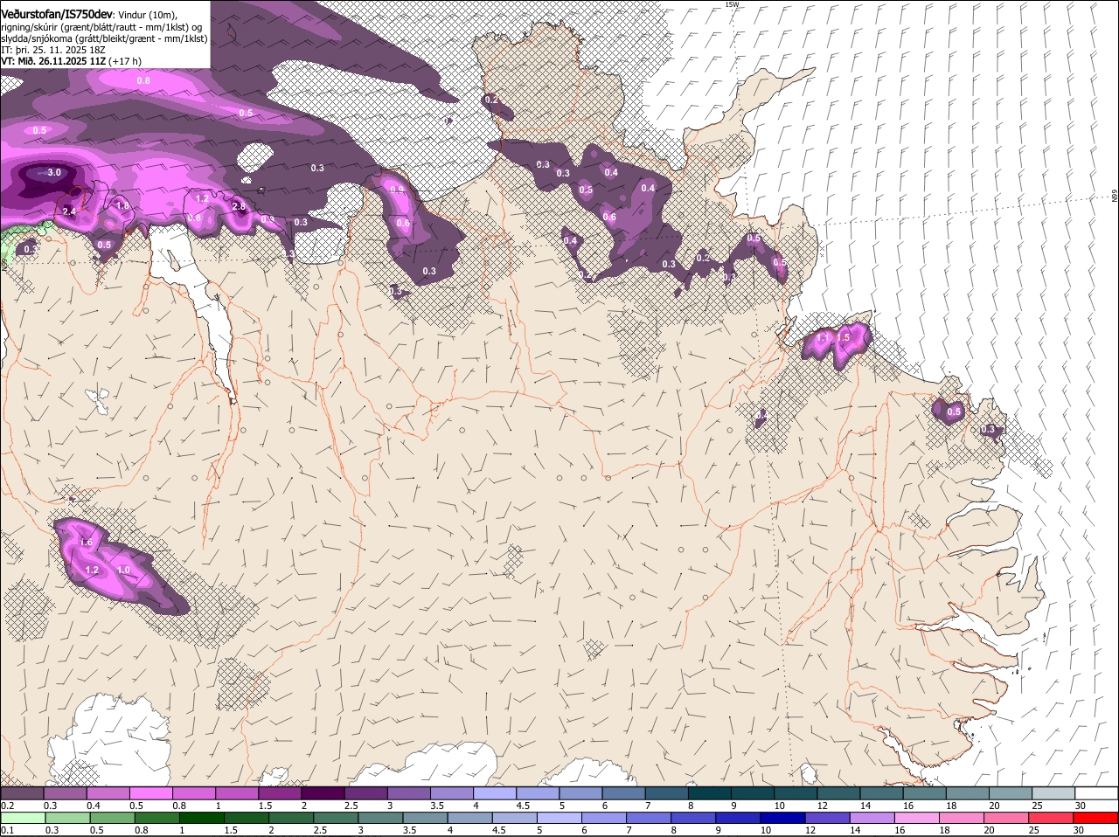Click the '2.4' precipitation value on the map

point(70,211)
